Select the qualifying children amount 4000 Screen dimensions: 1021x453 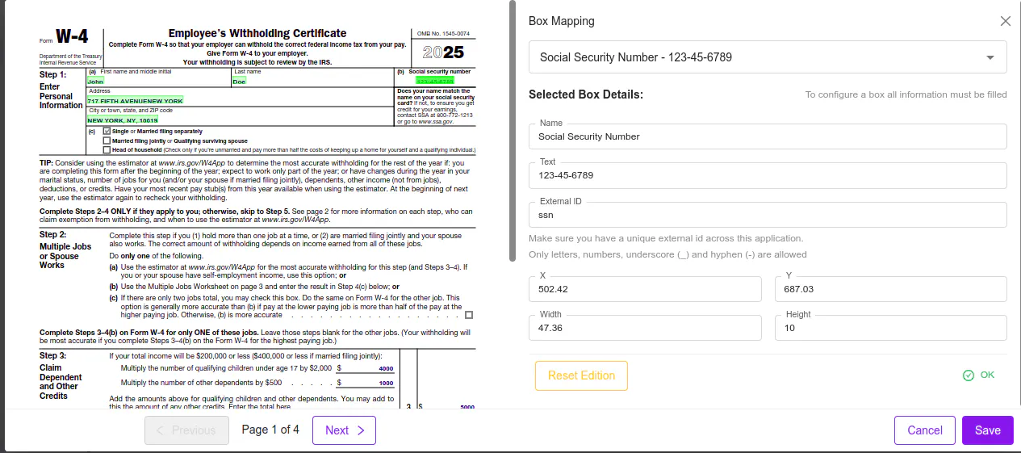386,368
